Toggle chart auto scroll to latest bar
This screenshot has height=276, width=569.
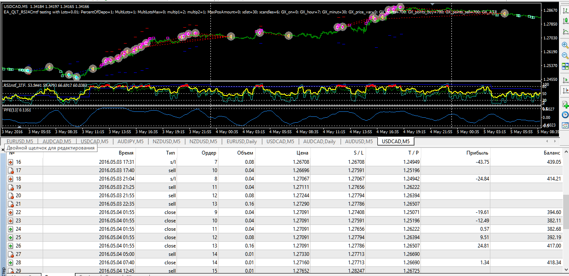pyautogui.click(x=565, y=80)
